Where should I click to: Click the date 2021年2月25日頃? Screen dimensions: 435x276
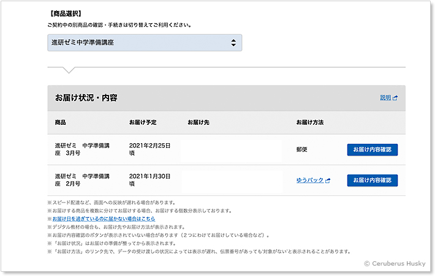[150, 149]
